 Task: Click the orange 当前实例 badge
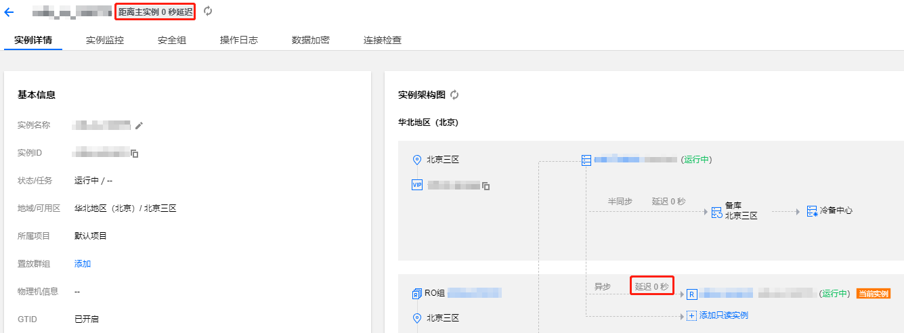(873, 294)
